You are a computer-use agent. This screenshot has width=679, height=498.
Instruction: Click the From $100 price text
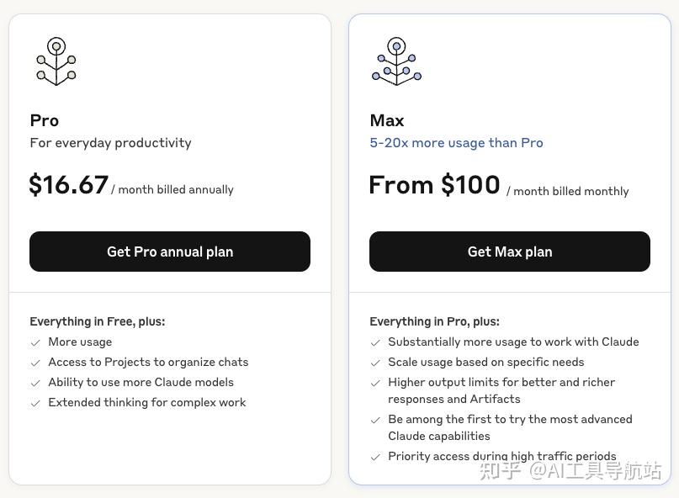pos(434,185)
